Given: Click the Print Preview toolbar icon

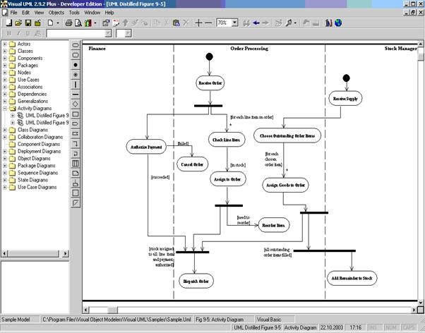Looking at the screenshot, I should pos(78,23).
